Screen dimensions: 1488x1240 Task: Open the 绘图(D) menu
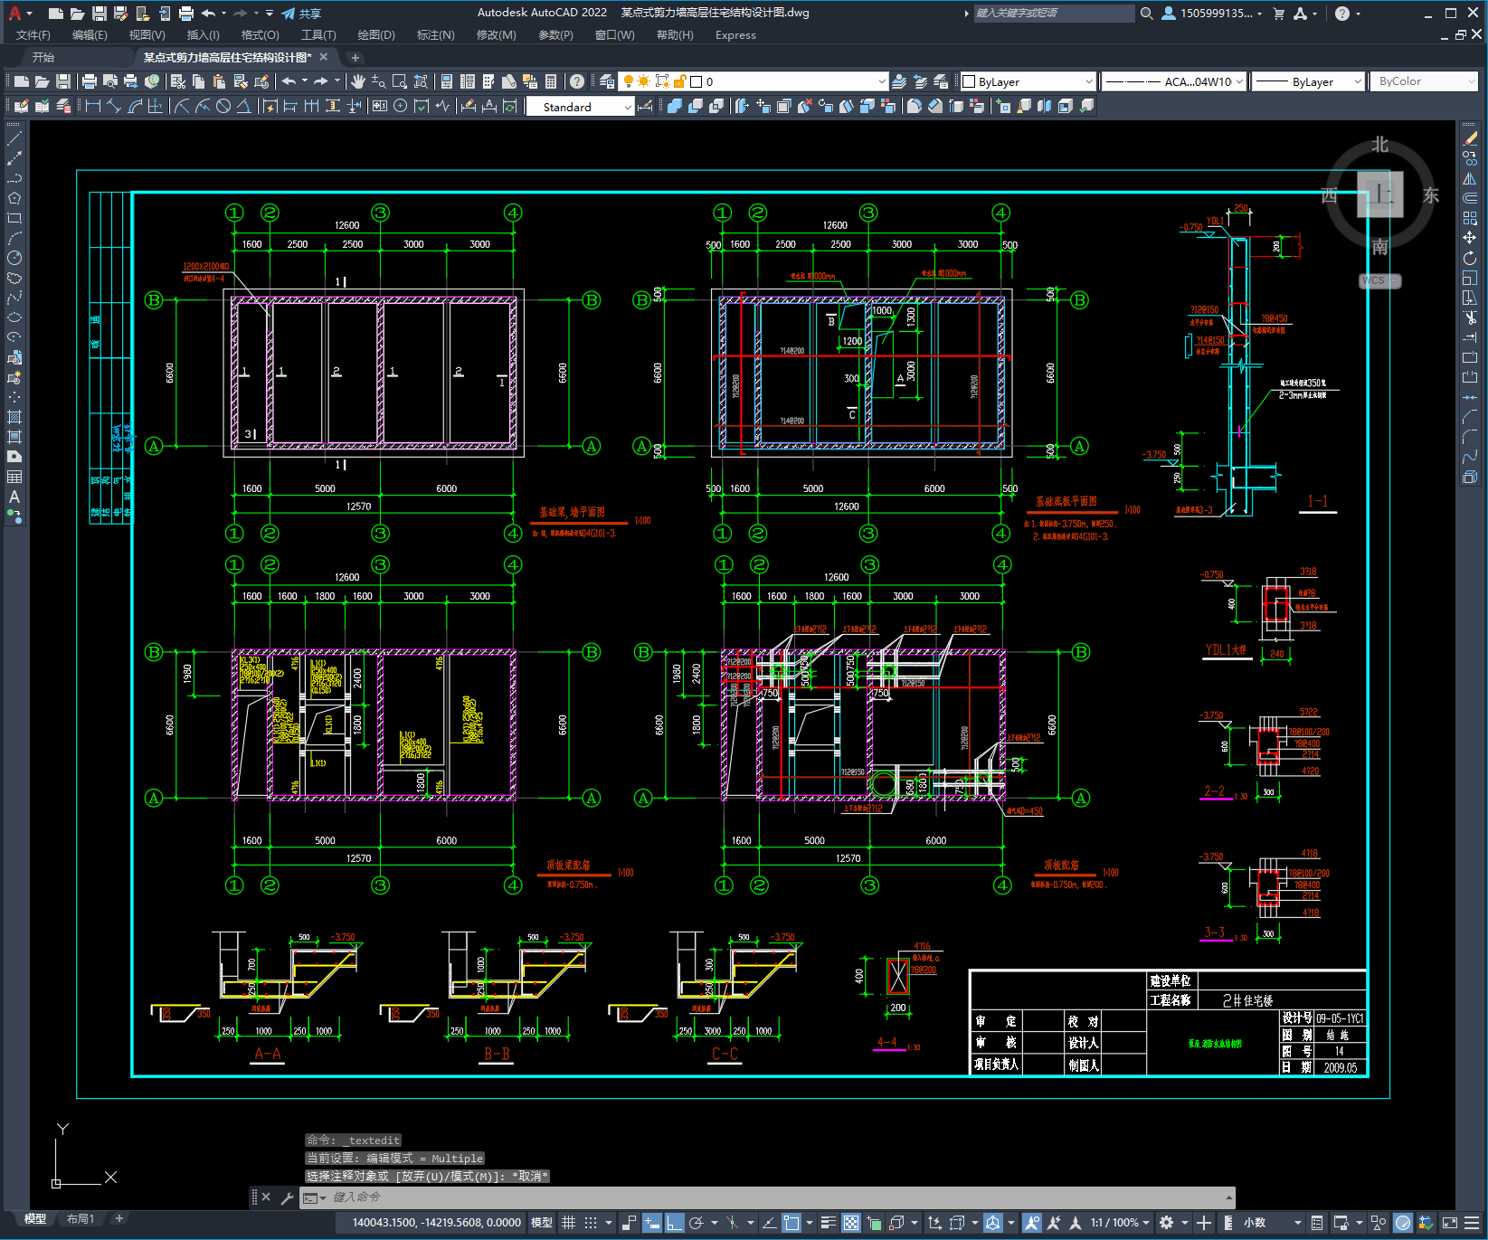click(376, 35)
